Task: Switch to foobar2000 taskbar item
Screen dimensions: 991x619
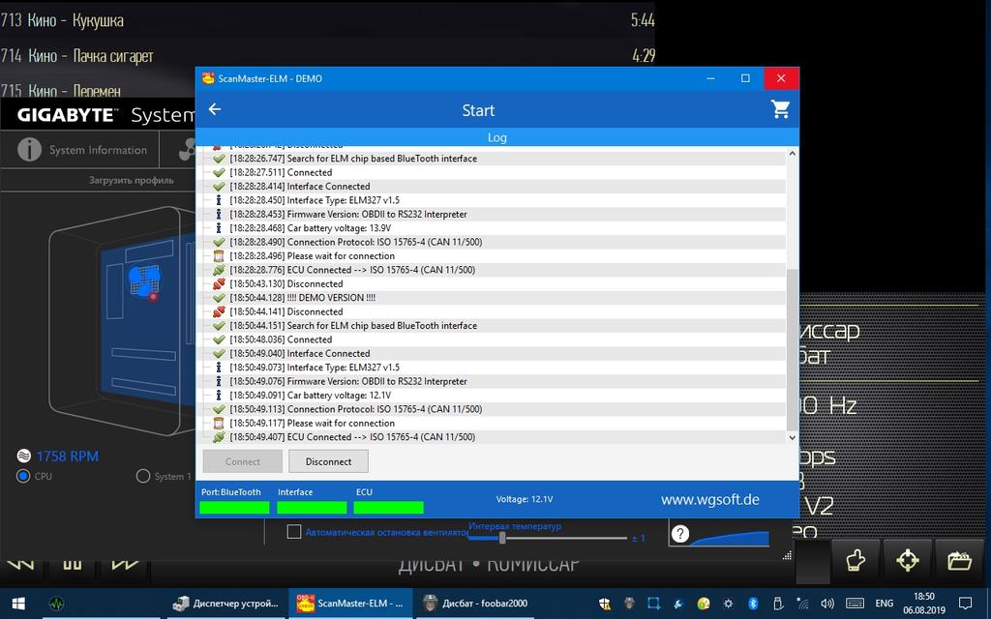Action: pos(474,604)
